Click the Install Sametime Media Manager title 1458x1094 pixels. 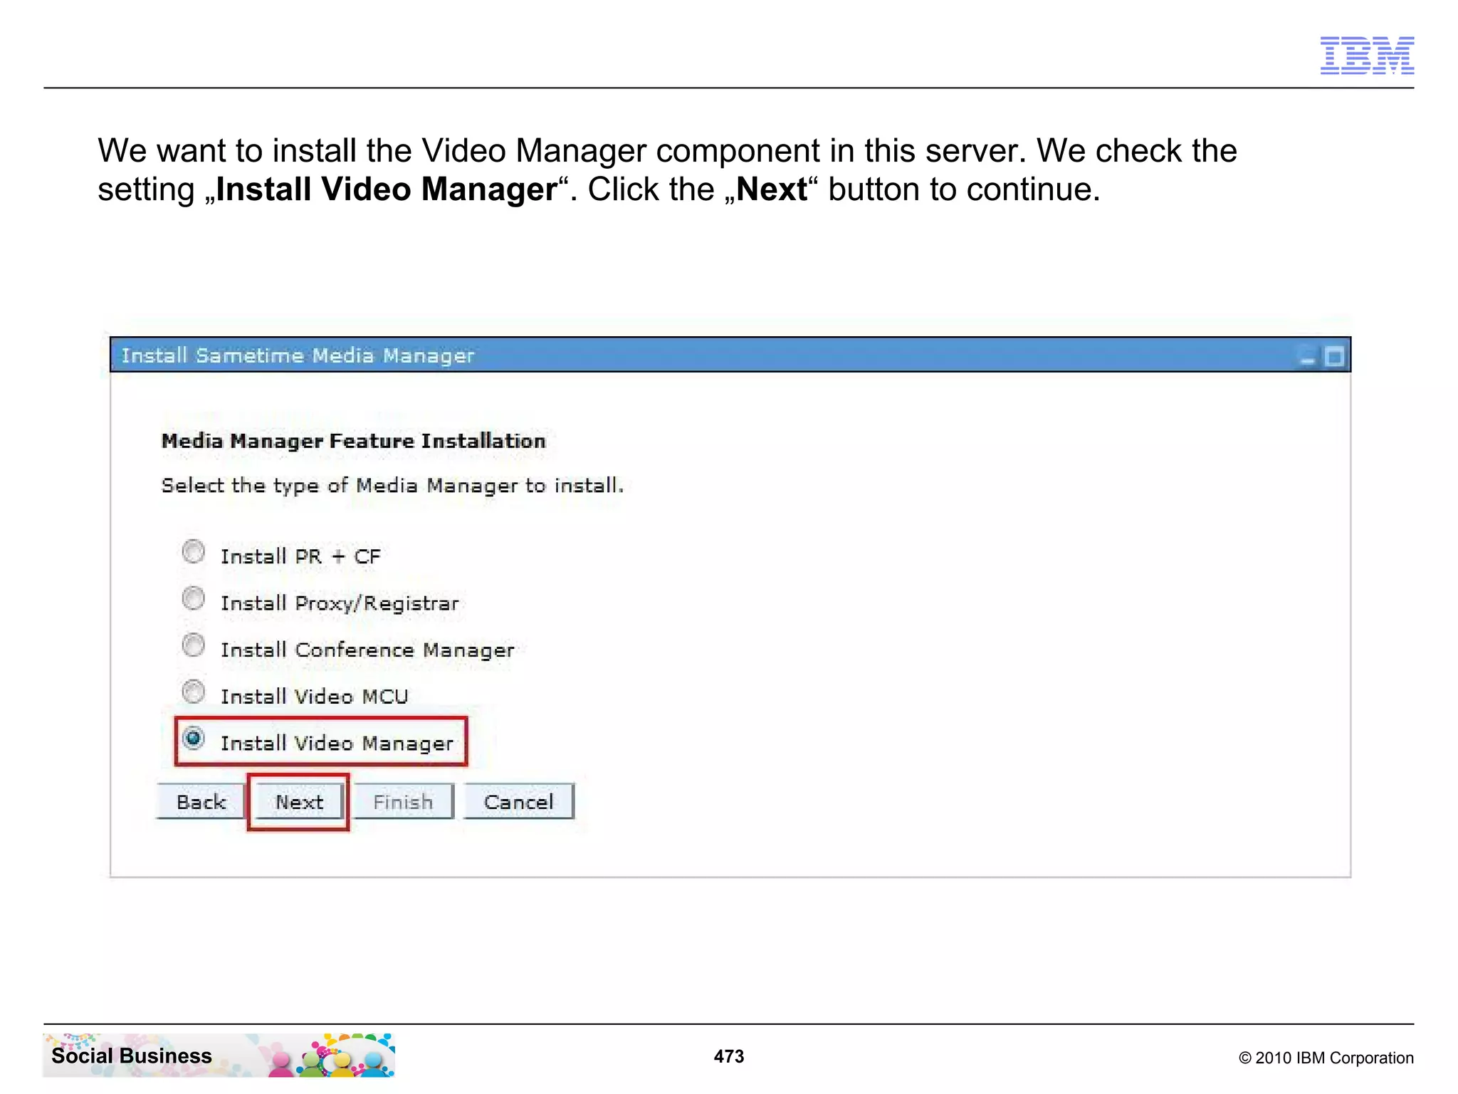(298, 355)
